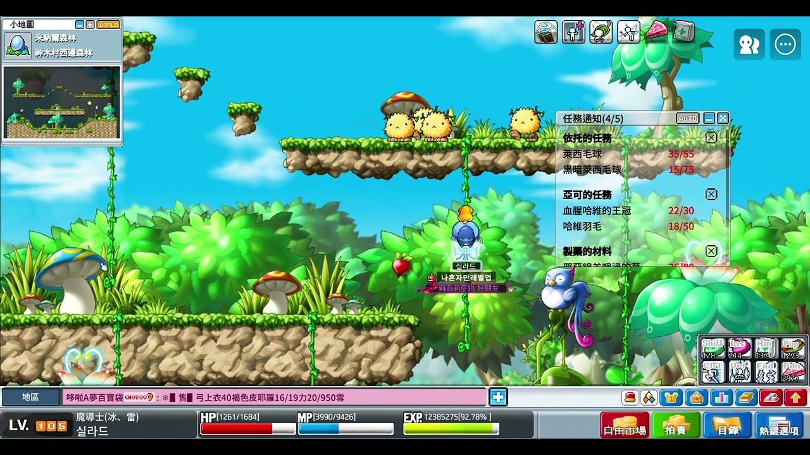Open the inventory bag icon
The width and height of the screenshot is (810, 455).
[696, 397]
